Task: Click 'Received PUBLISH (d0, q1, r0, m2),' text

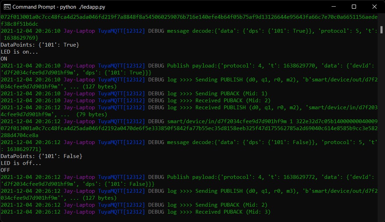Action: [x=249, y=108]
